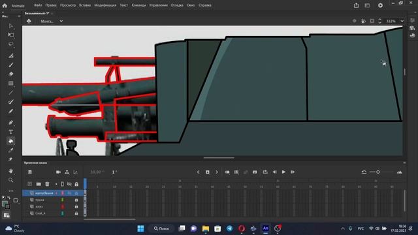Image resolution: width=418 pixels, height=235 pixels.
Task: Open the timeline graph view icon
Action: click(x=76, y=172)
